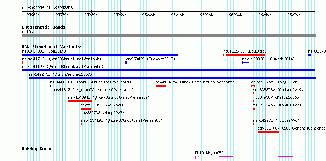Open variant nsv1161437 (Lou2015) label
Screen dimensions: 326x161
(x=245, y=51)
